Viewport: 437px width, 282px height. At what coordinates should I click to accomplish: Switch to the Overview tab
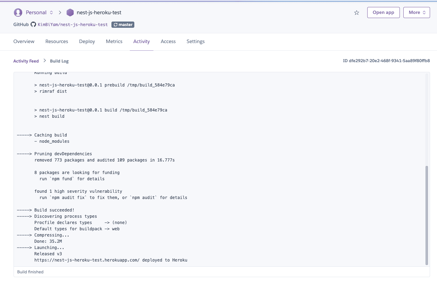24,41
